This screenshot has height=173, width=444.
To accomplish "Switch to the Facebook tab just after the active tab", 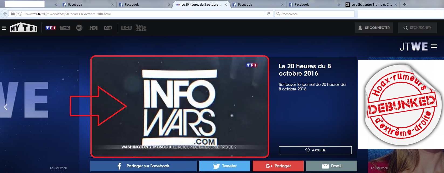I will [x=258, y=5].
